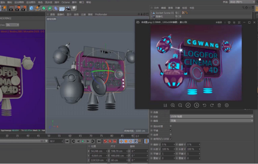This screenshot has height=164, width=258.
Task: Click 未登录 login link
Action: pyautogui.click(x=219, y=22)
